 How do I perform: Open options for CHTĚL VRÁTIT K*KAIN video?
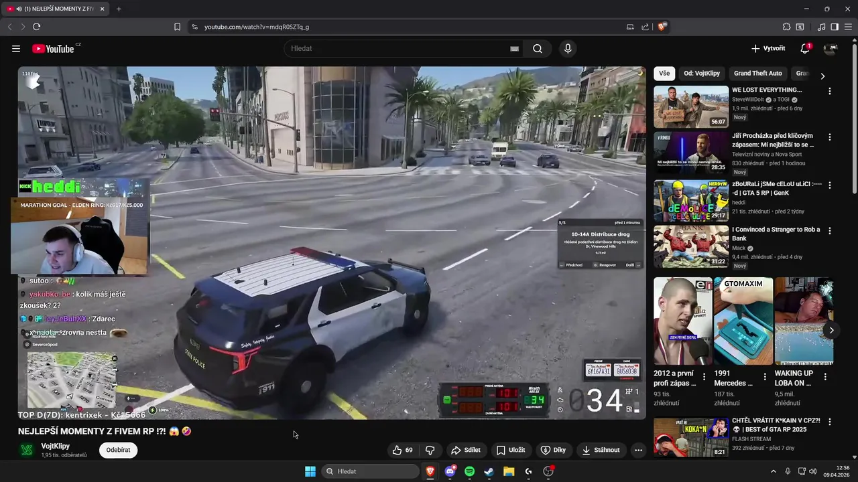tap(830, 422)
